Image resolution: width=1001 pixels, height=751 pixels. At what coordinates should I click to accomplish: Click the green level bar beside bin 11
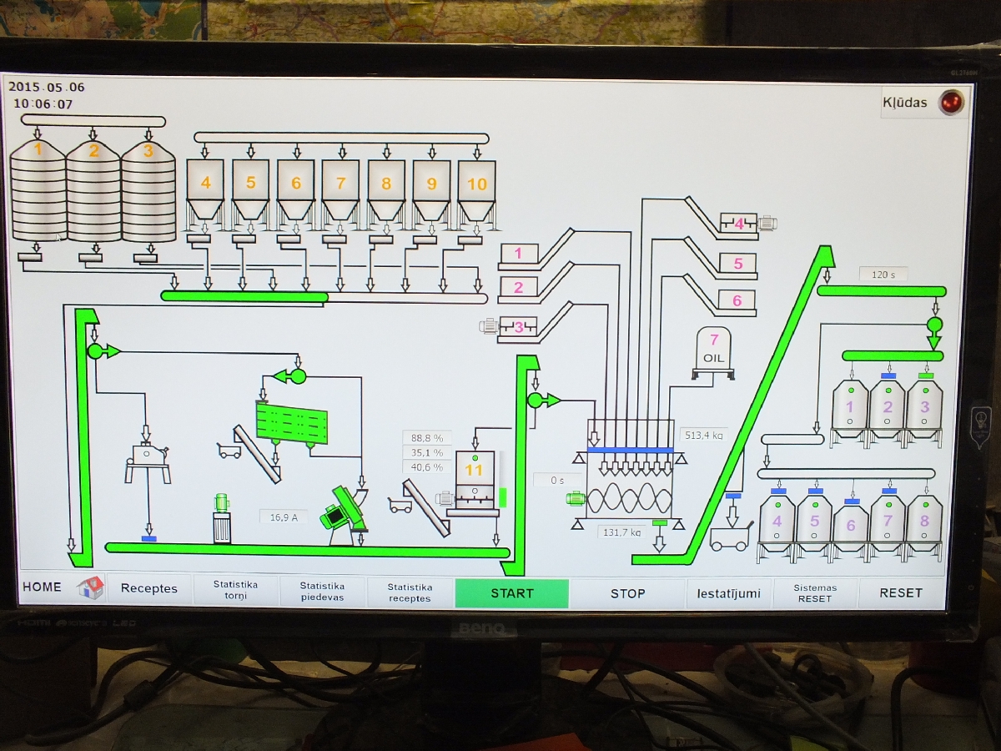[503, 497]
